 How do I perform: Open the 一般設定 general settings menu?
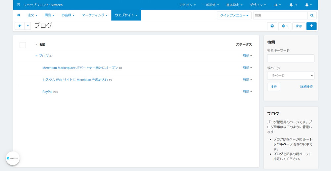(211, 5)
